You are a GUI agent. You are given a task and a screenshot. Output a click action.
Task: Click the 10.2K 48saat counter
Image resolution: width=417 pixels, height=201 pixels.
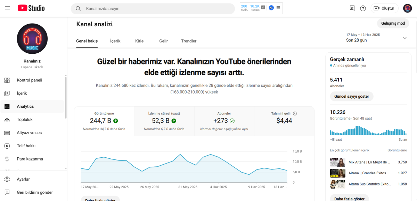pyautogui.click(x=255, y=8)
